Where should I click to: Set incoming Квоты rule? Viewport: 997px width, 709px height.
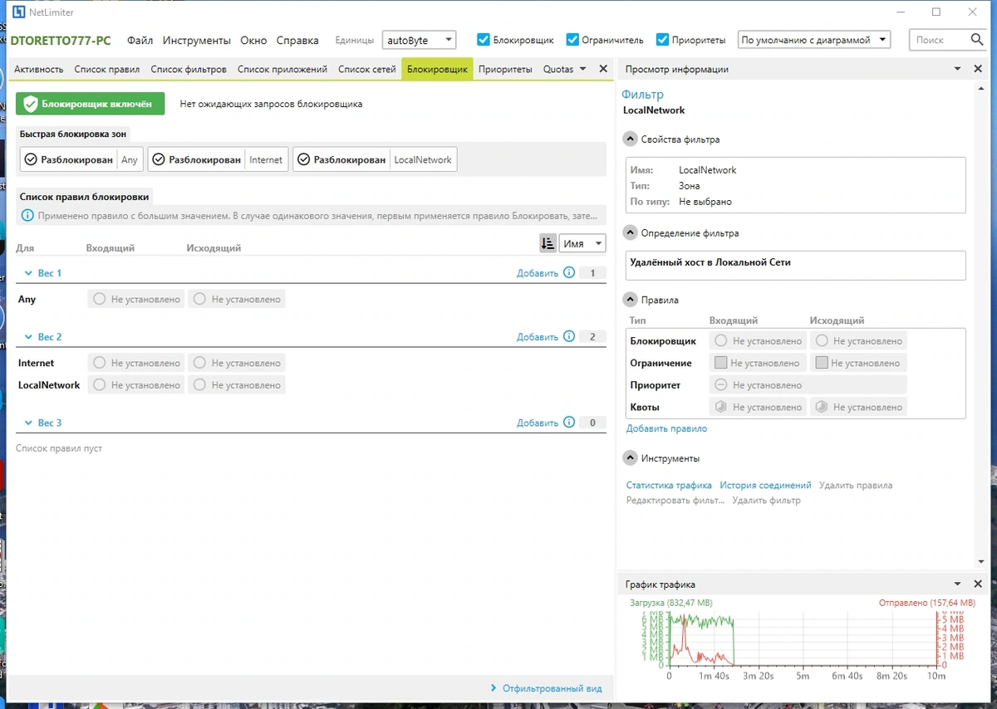(x=757, y=407)
